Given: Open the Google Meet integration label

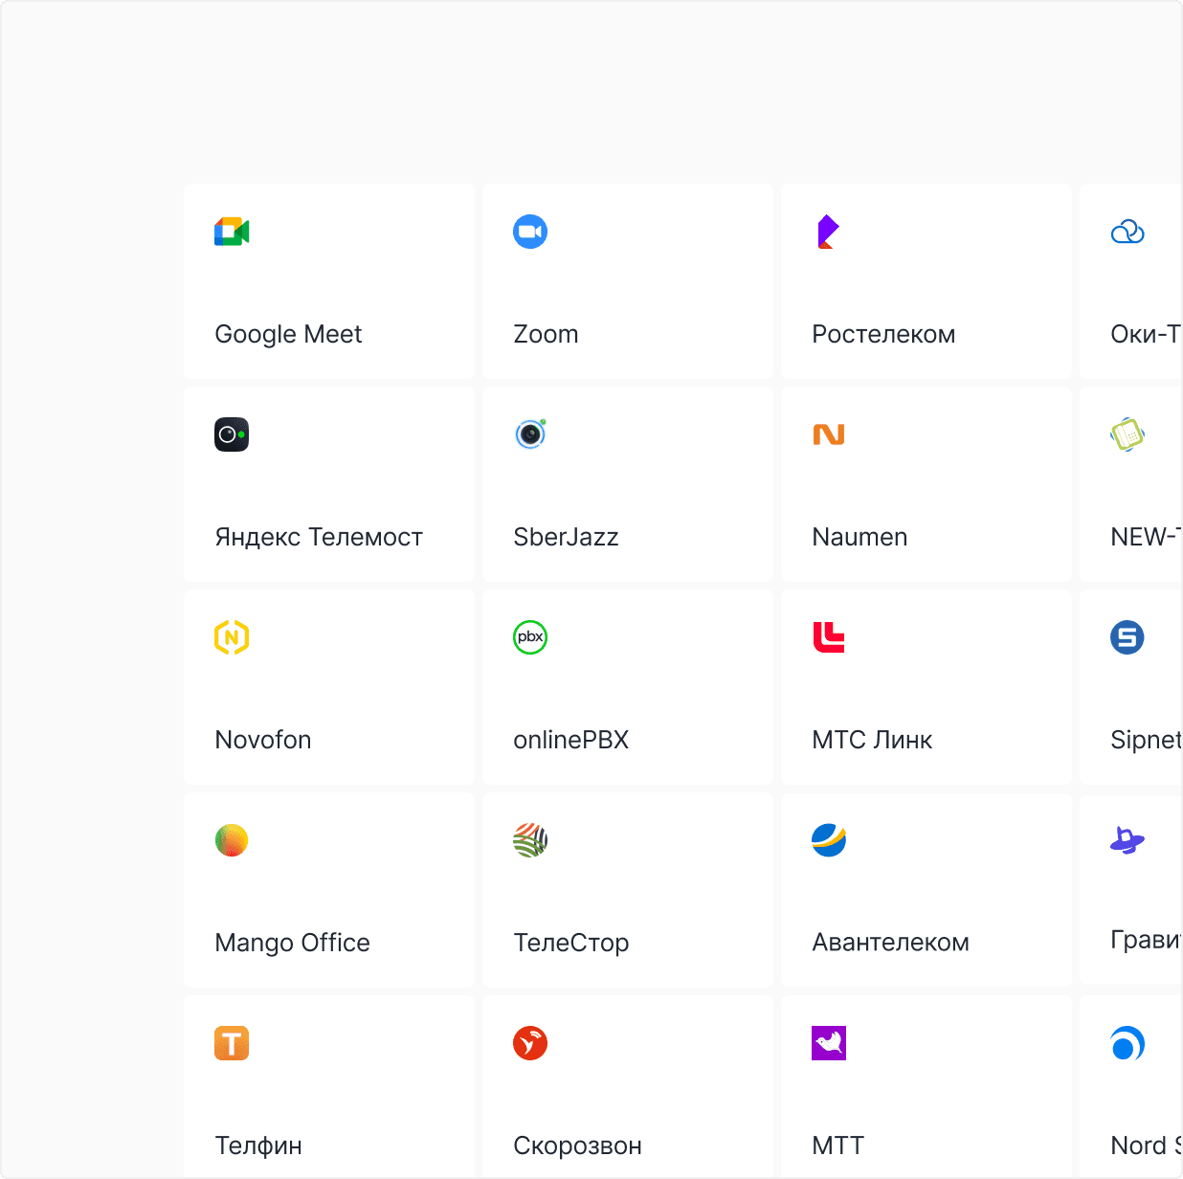Looking at the screenshot, I should (x=288, y=334).
